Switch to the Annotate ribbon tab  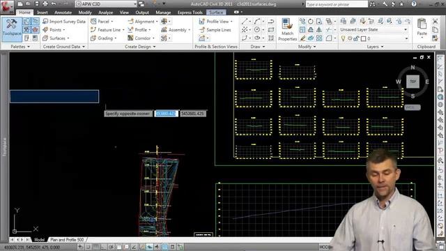63,13
